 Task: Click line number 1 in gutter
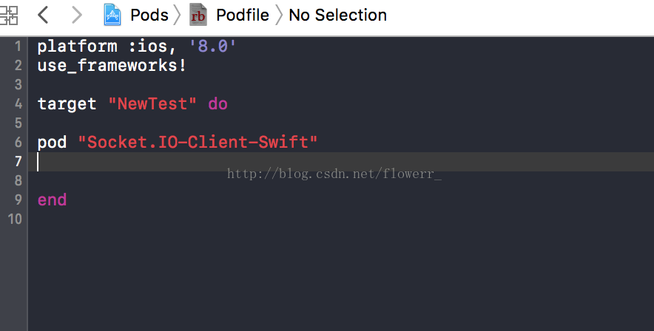(x=18, y=47)
